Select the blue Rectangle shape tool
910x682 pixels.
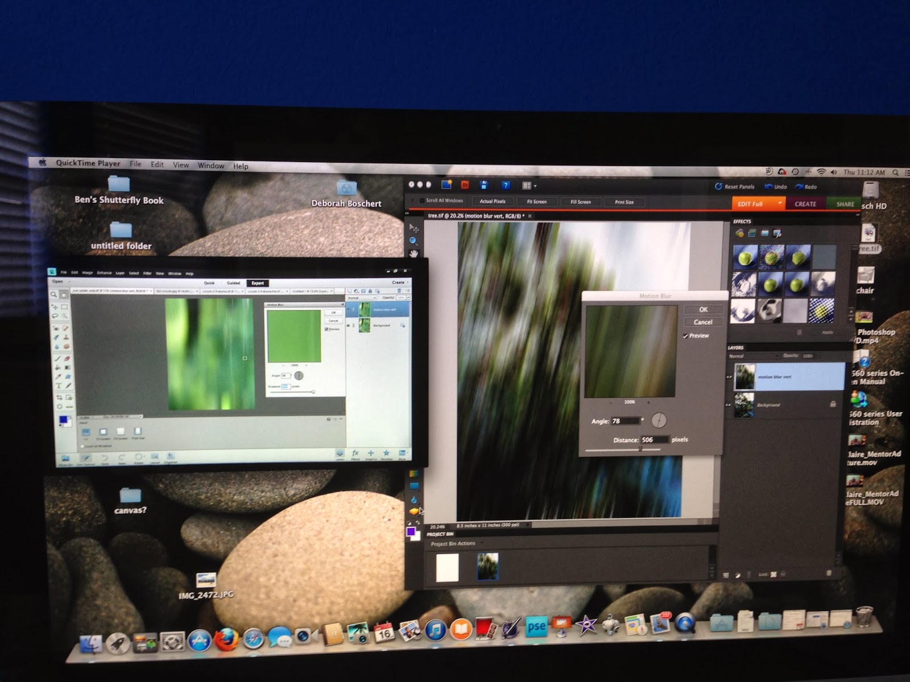coord(414,486)
